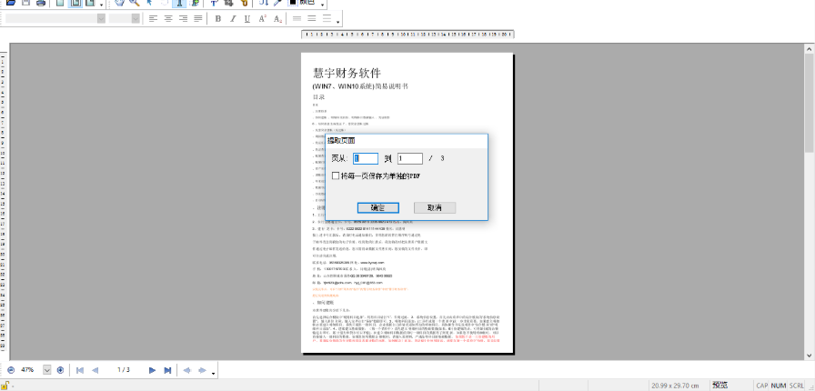The width and height of the screenshot is (815, 391).
Task: Click the 页从 start page field
Action: pos(366,158)
